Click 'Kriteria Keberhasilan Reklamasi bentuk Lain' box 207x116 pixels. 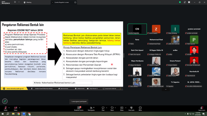click(62, 83)
